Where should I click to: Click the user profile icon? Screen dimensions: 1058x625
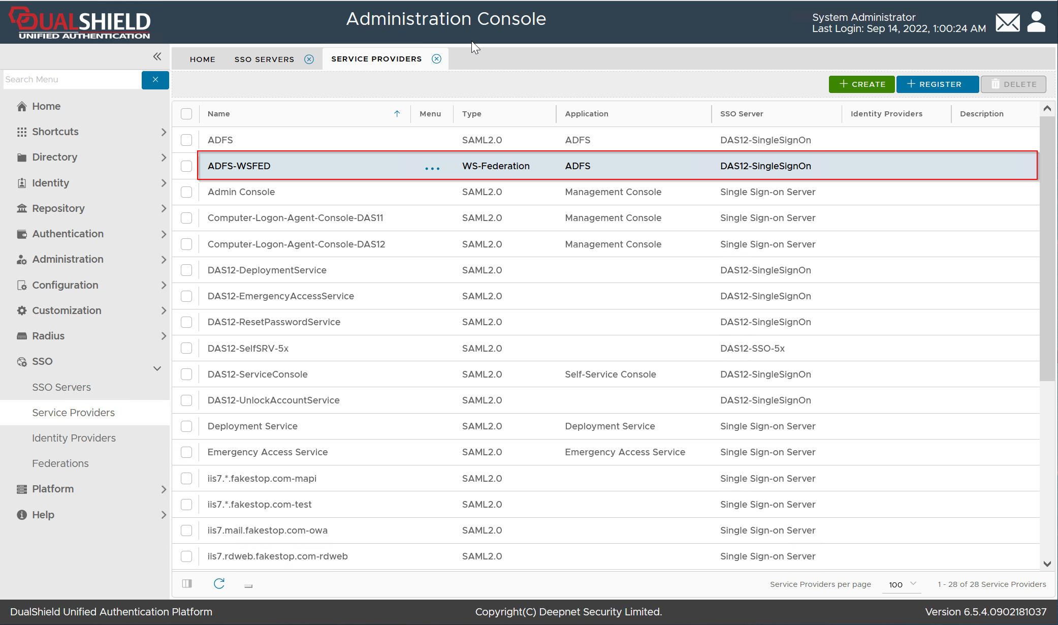coord(1036,22)
